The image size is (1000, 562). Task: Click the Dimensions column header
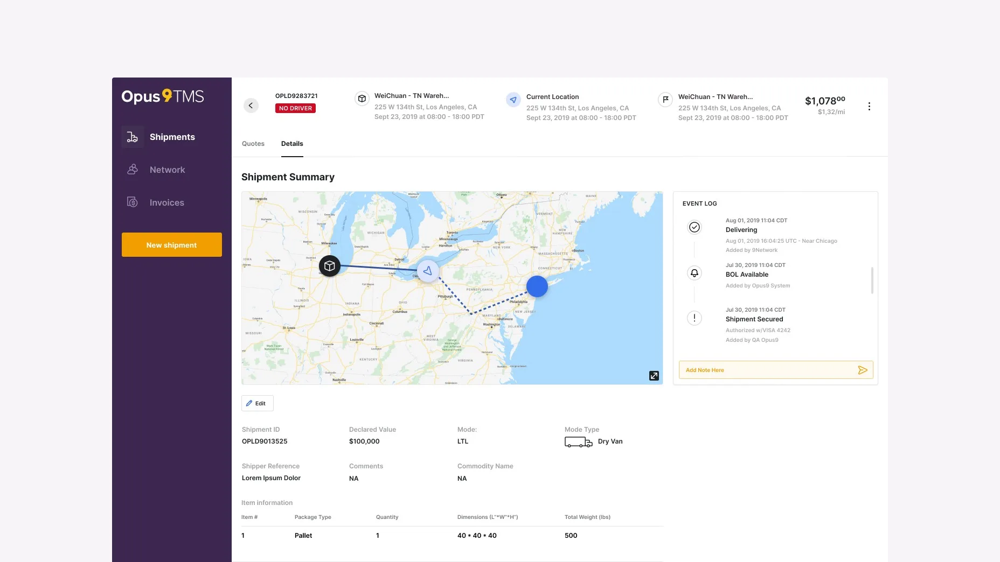click(x=488, y=517)
